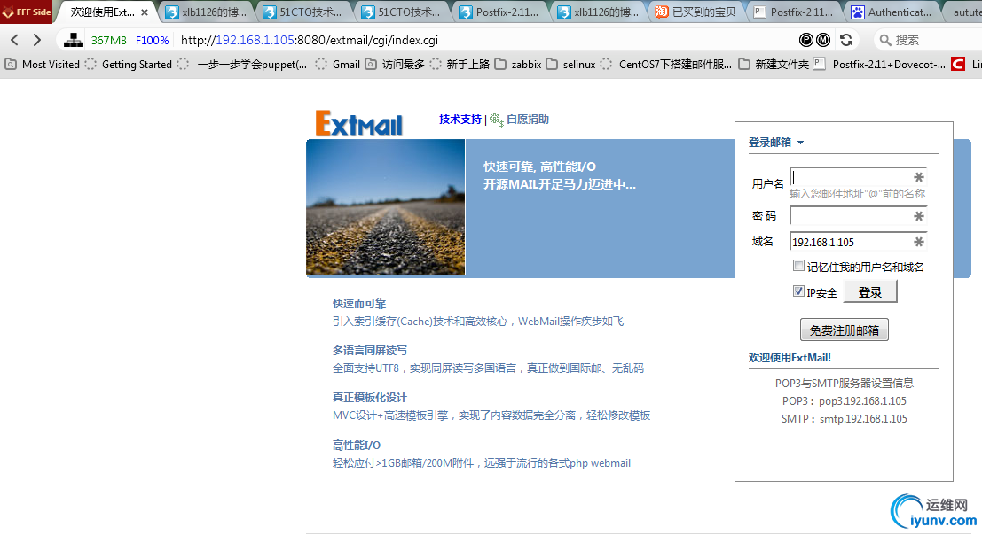
Task: Open the 访问最多 bookmark
Action: 395,65
